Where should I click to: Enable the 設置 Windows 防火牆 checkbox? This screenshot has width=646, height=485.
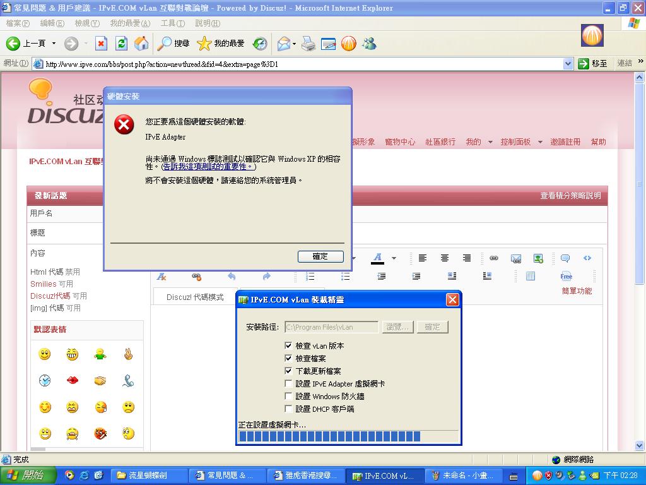tap(289, 397)
